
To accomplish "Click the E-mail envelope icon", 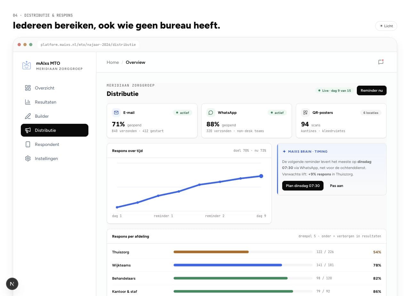I will point(116,113).
